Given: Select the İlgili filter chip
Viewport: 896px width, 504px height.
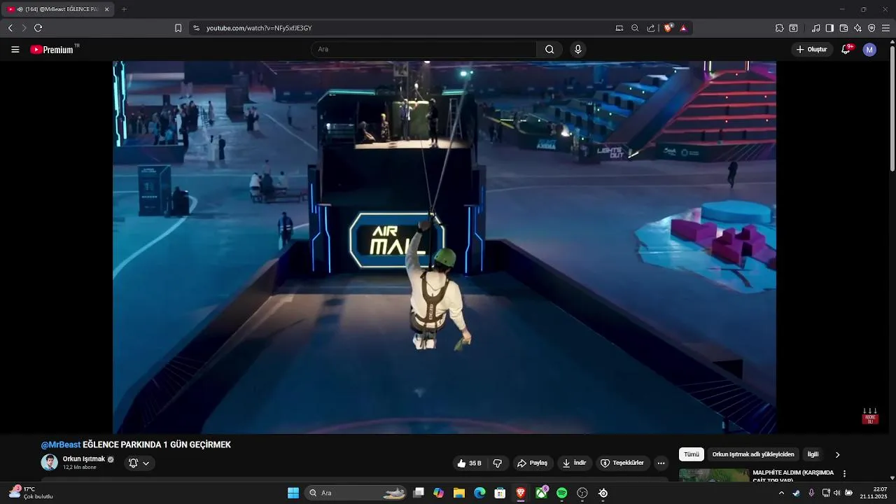Looking at the screenshot, I should point(813,454).
